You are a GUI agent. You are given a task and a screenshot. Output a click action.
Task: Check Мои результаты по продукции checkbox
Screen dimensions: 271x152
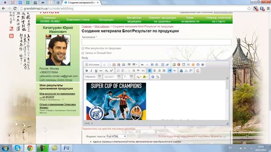(83, 48)
